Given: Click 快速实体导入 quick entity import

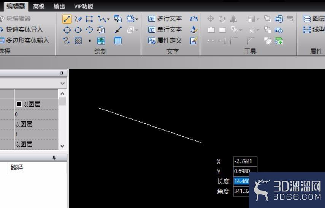Looking at the screenshot, I should pyautogui.click(x=22, y=30).
